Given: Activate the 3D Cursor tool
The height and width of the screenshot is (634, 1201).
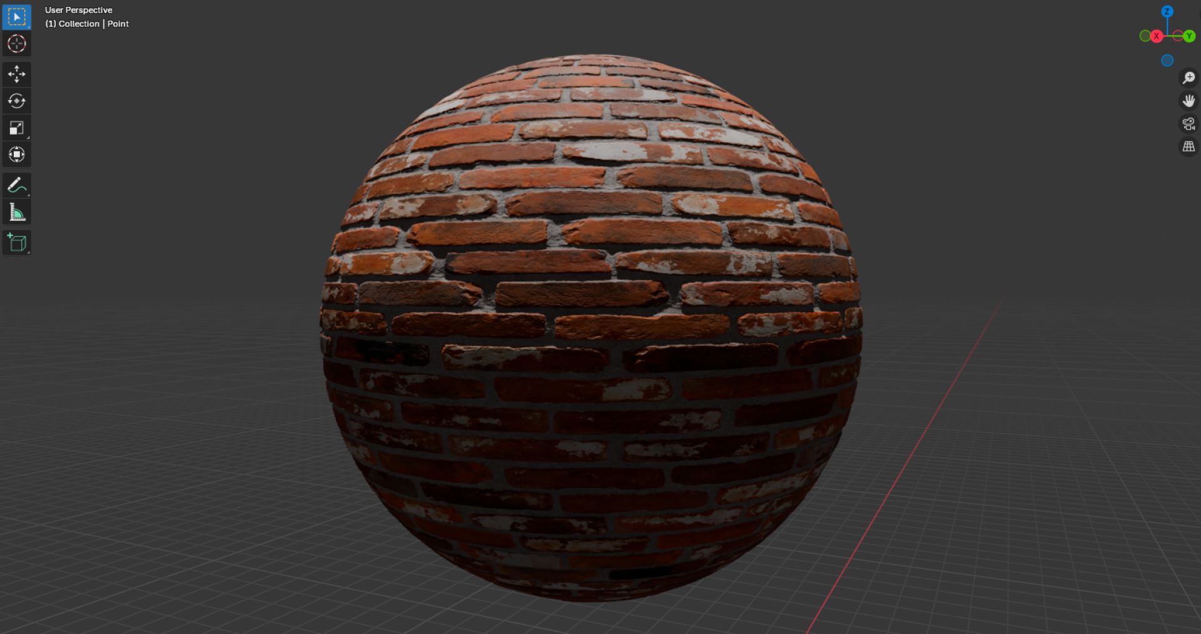Looking at the screenshot, I should click(16, 44).
